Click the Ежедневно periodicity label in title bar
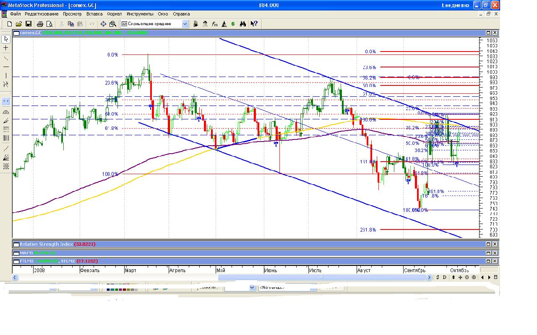Screen dimensions: 537x335 point(455,5)
